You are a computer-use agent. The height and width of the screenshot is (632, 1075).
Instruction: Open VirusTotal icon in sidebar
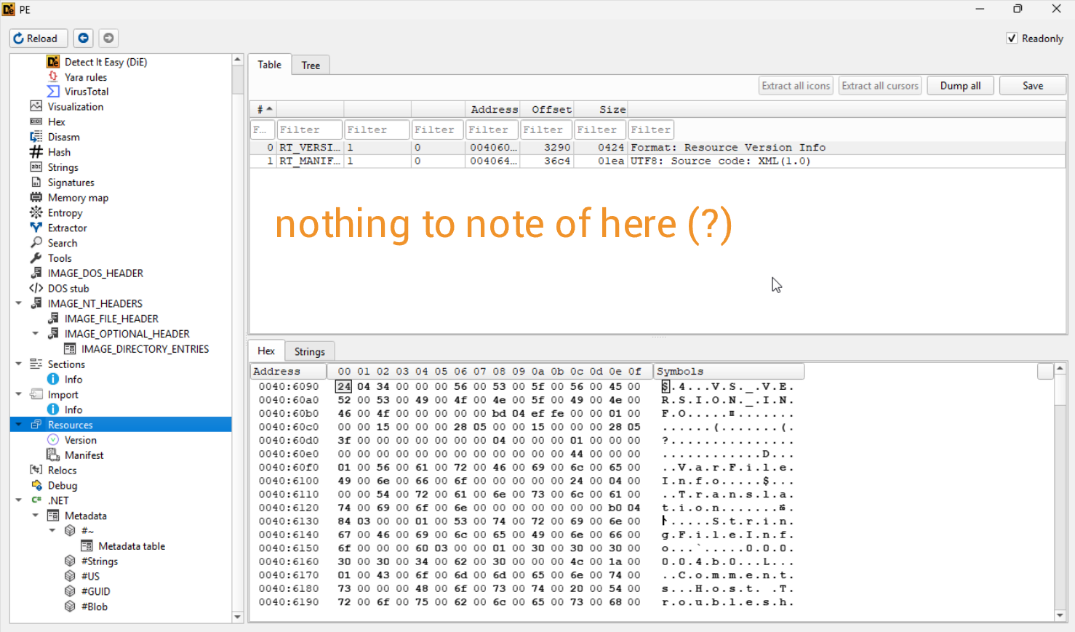pos(53,92)
